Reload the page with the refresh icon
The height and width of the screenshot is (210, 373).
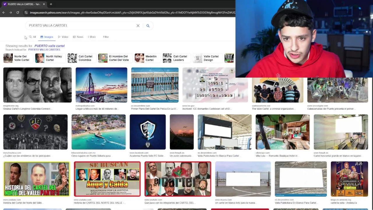(17, 13)
